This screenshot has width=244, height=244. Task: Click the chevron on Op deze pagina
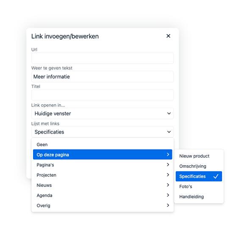tap(168, 155)
